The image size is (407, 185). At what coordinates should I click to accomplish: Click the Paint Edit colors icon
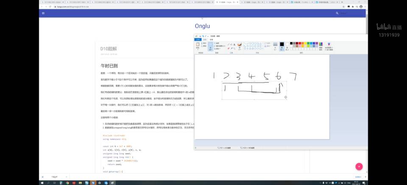(x=321, y=45)
